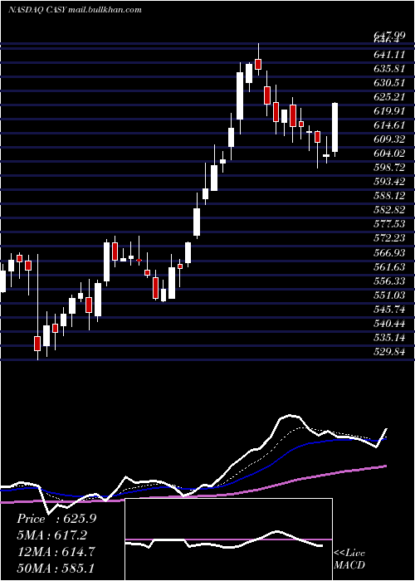The height and width of the screenshot is (581, 415).
Task: Click the NASDAQ CASY mail.bullkhan.com title
Action: [75, 10]
